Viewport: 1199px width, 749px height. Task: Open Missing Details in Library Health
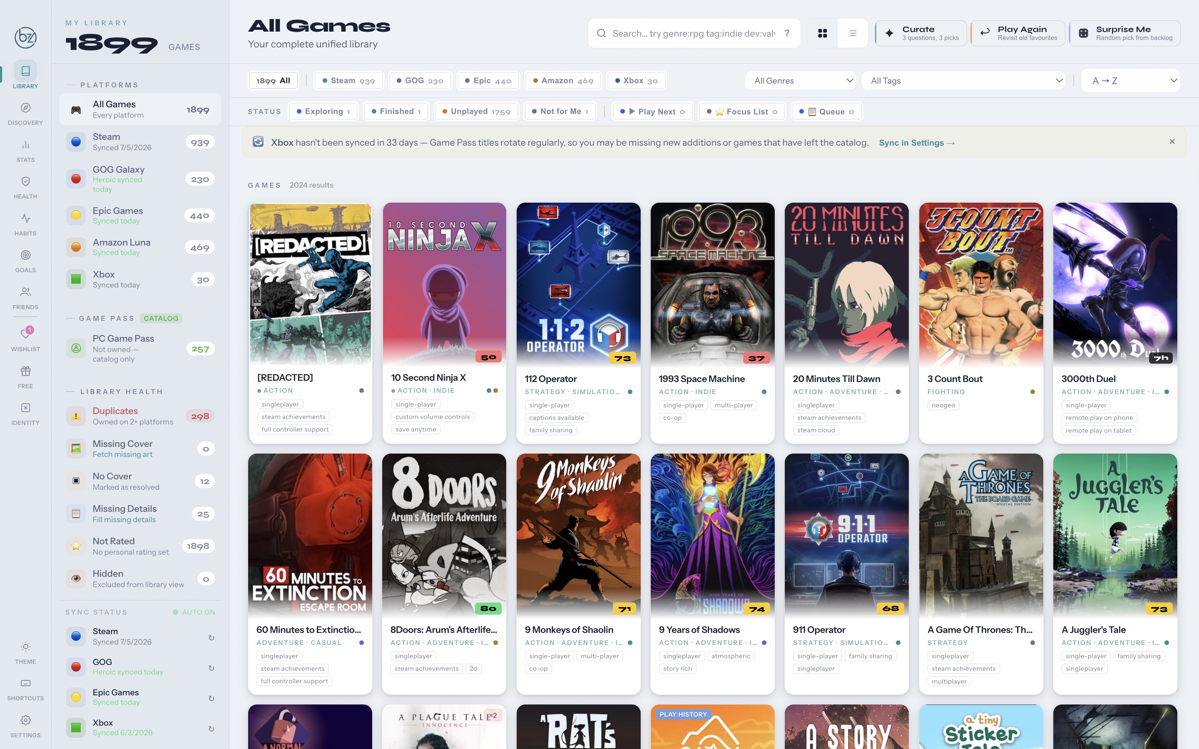pos(140,514)
